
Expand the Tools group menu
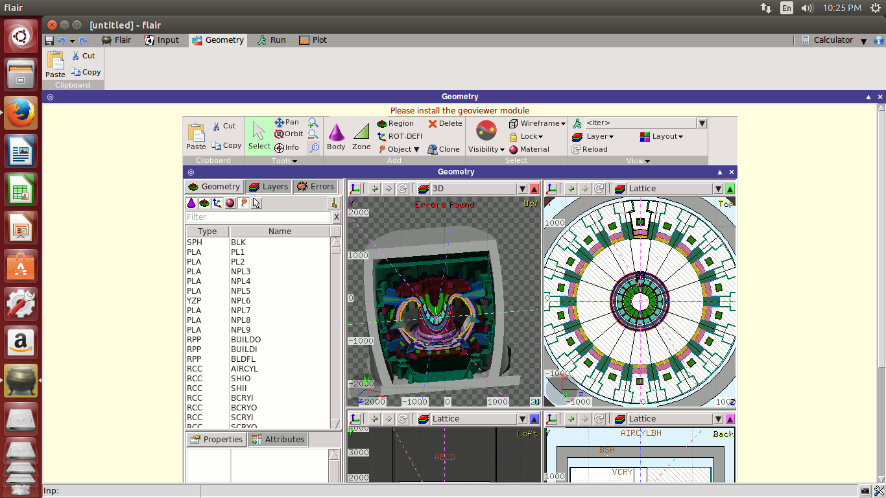click(284, 161)
